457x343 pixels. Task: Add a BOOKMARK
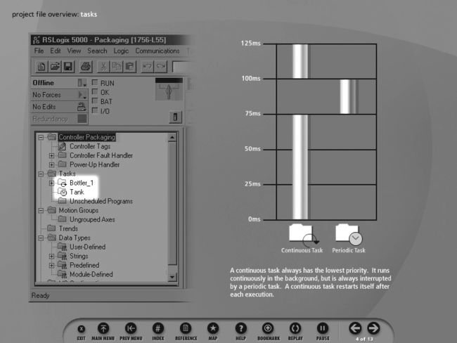click(x=268, y=328)
